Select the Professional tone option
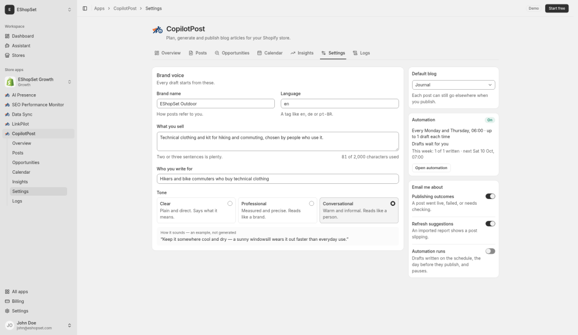Viewport: 578px width, 335px height. pos(278,210)
